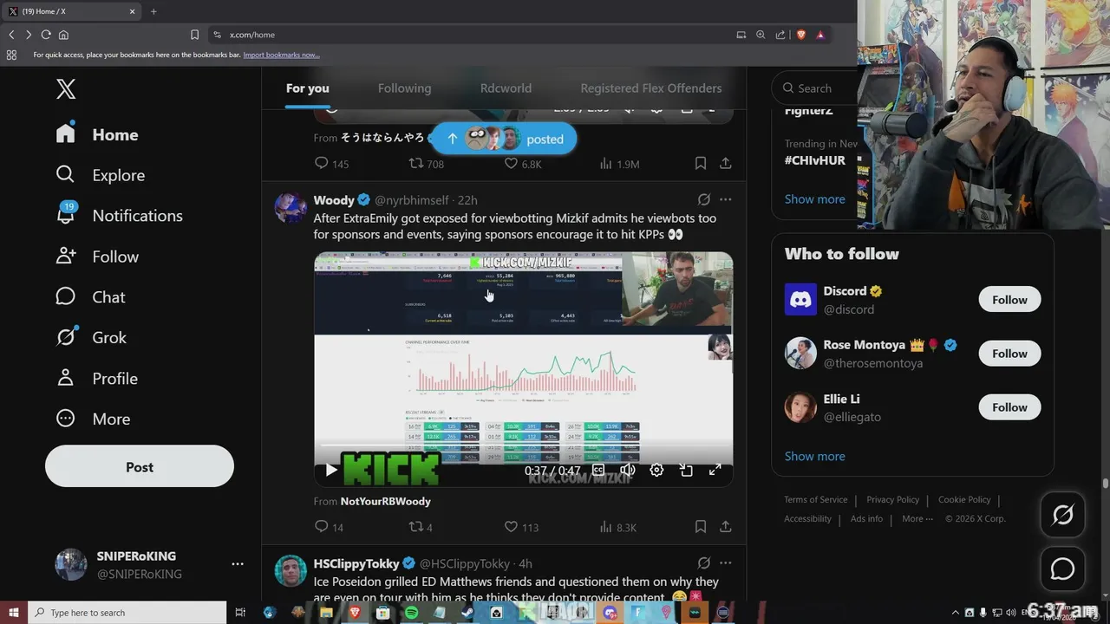The width and height of the screenshot is (1110, 624).
Task: Like Woody's post with 113 likes
Action: [x=512, y=526]
